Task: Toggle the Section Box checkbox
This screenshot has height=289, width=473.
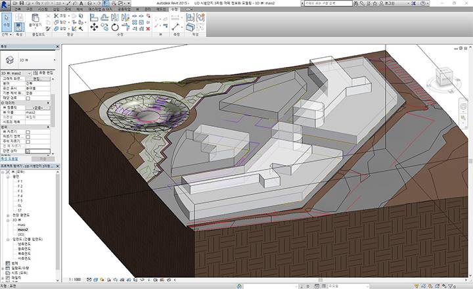Action: click(x=28, y=150)
